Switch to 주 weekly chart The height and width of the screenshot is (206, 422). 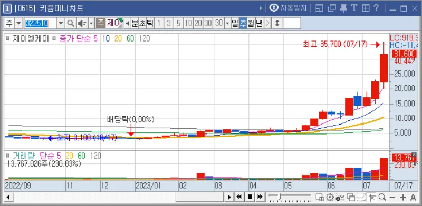pos(243,23)
